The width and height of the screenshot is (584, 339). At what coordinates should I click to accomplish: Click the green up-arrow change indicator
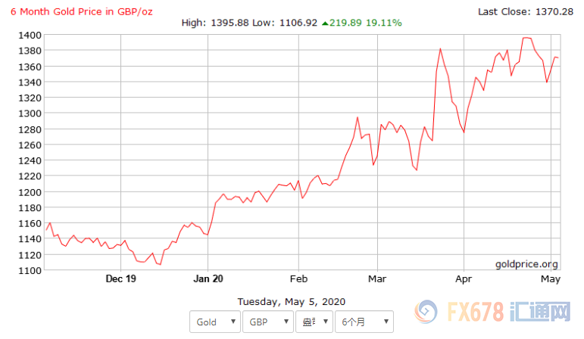point(325,23)
